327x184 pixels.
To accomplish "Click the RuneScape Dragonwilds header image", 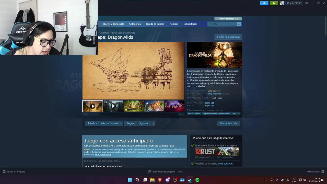I will (215, 55).
